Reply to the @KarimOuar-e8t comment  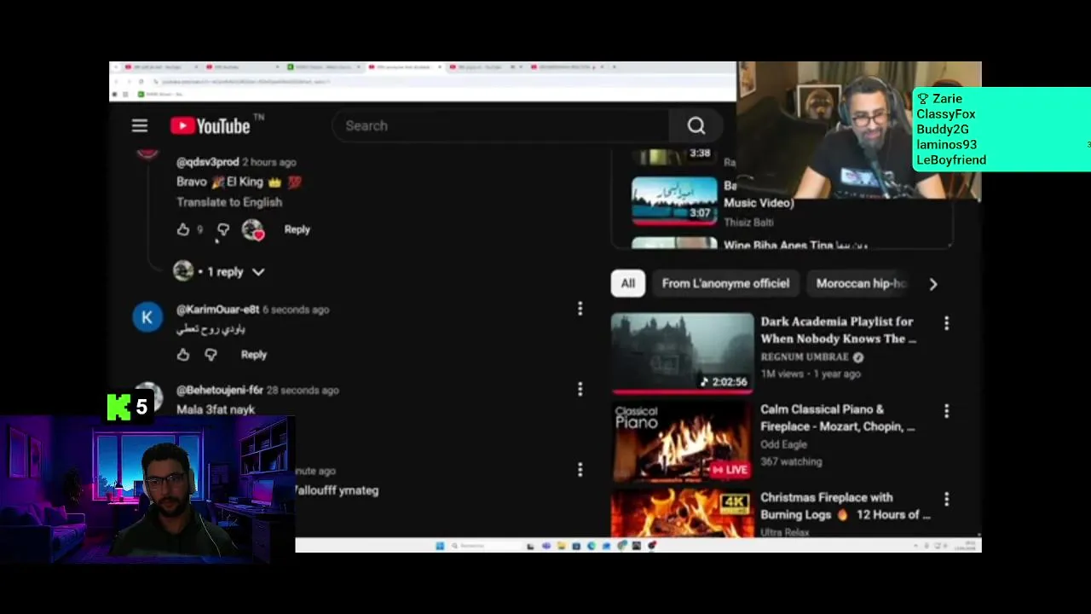pos(253,355)
